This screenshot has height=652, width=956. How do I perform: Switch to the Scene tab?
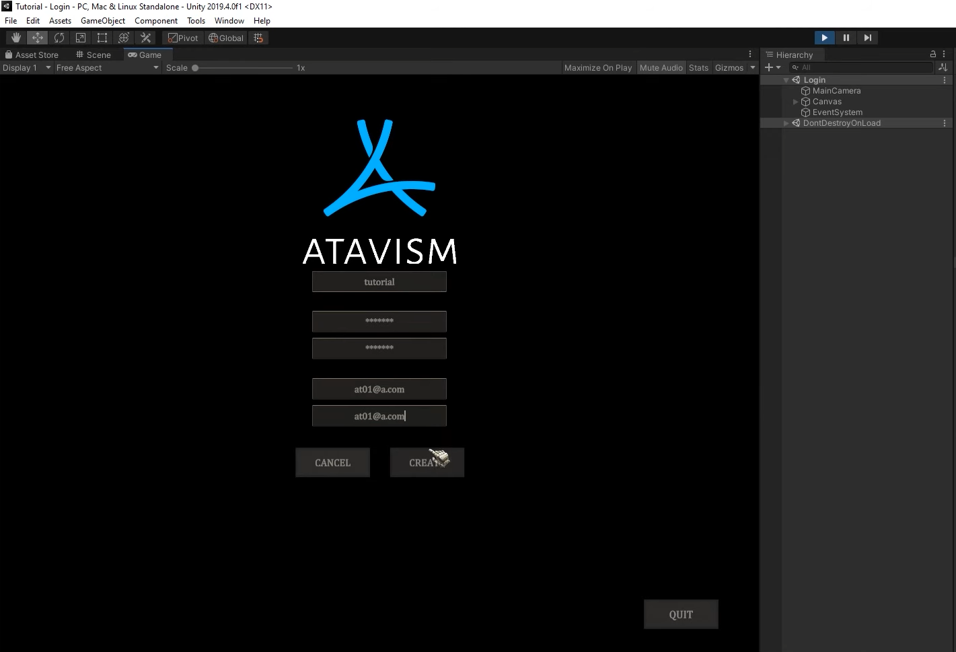tap(94, 55)
